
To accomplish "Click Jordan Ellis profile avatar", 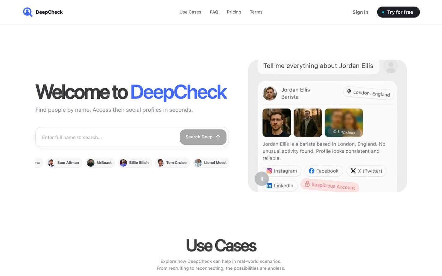I will click(270, 93).
